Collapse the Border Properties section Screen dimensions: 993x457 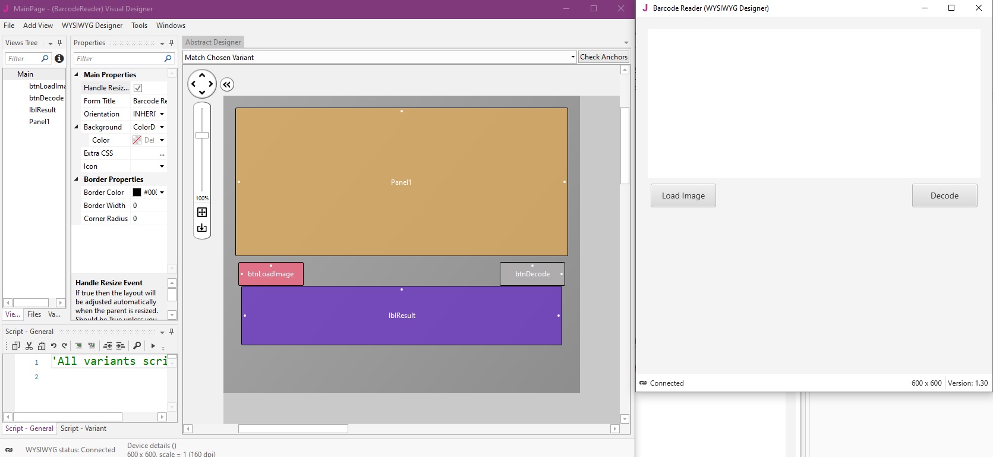point(76,179)
